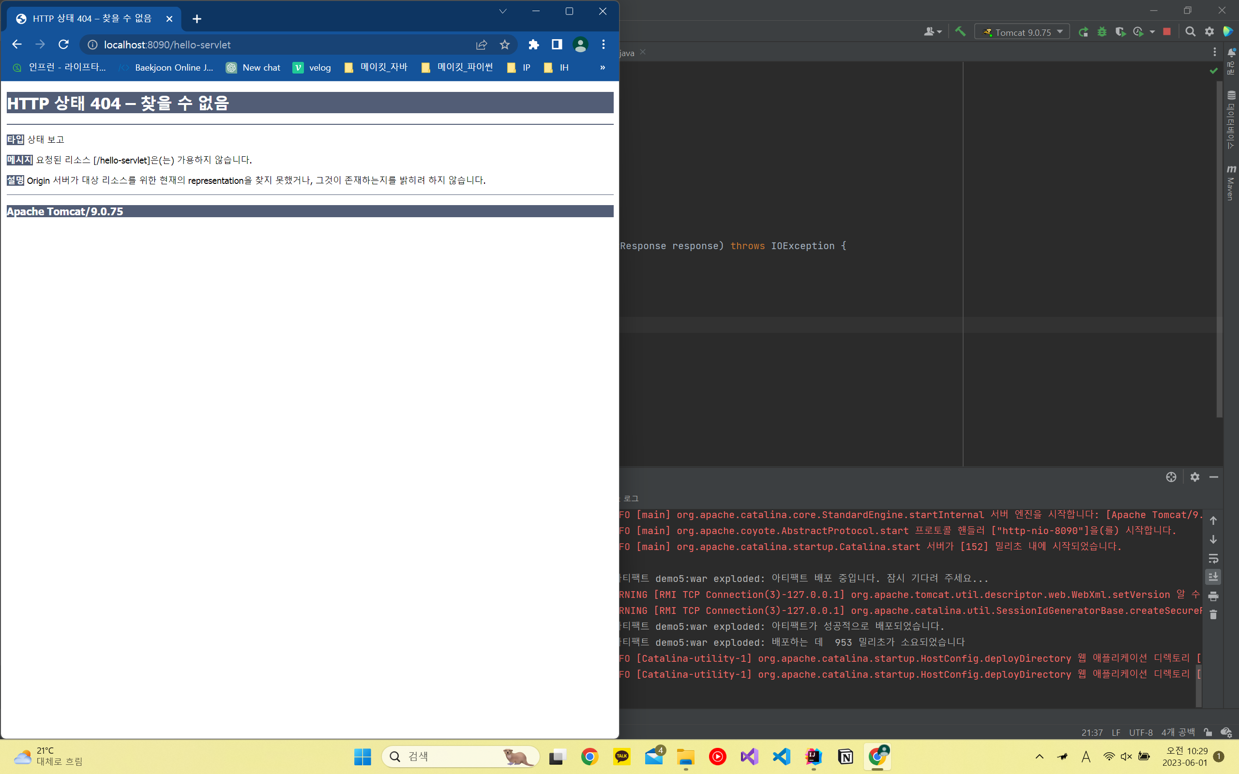Expand the Profiler run options arrow
The height and width of the screenshot is (774, 1239).
click(1152, 32)
